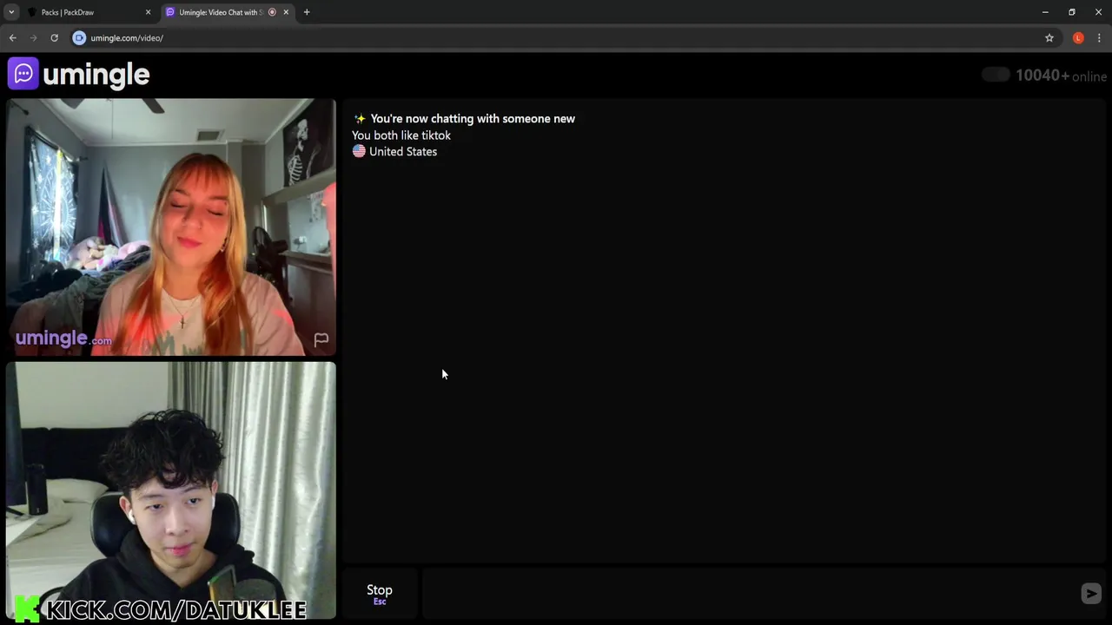Open a new browser tab
This screenshot has height=625, width=1112.
(x=307, y=12)
